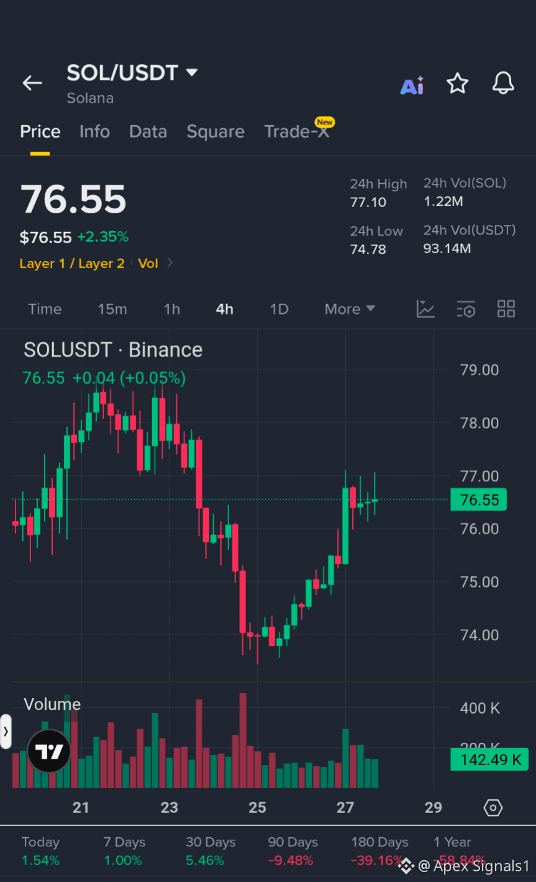Tap the 7 Days 1.00% performance
Image resolution: width=536 pixels, height=882 pixels.
coord(124,851)
